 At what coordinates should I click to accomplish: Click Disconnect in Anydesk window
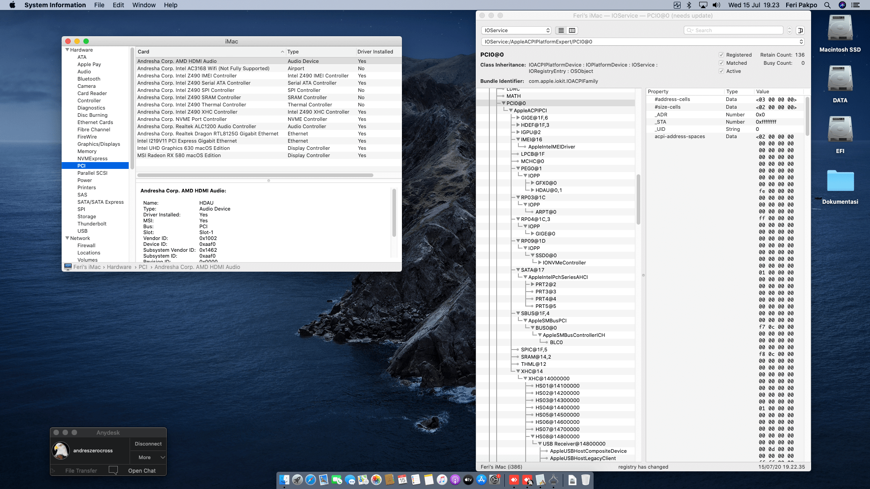[x=148, y=444]
